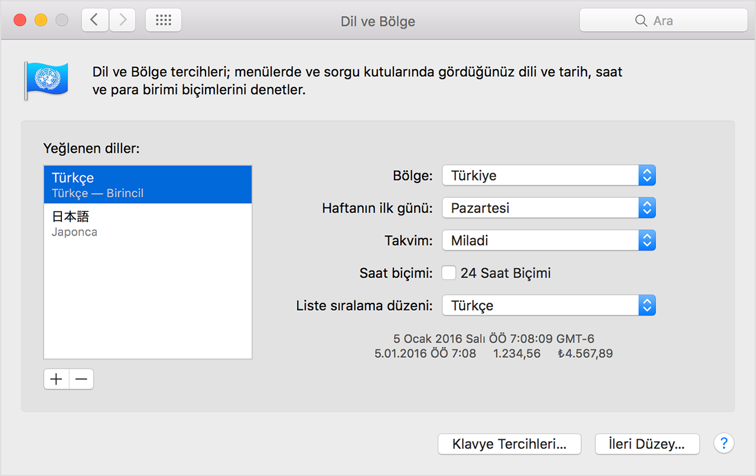Click the Klavye Tercihleri button
The image size is (756, 476).
click(x=509, y=444)
